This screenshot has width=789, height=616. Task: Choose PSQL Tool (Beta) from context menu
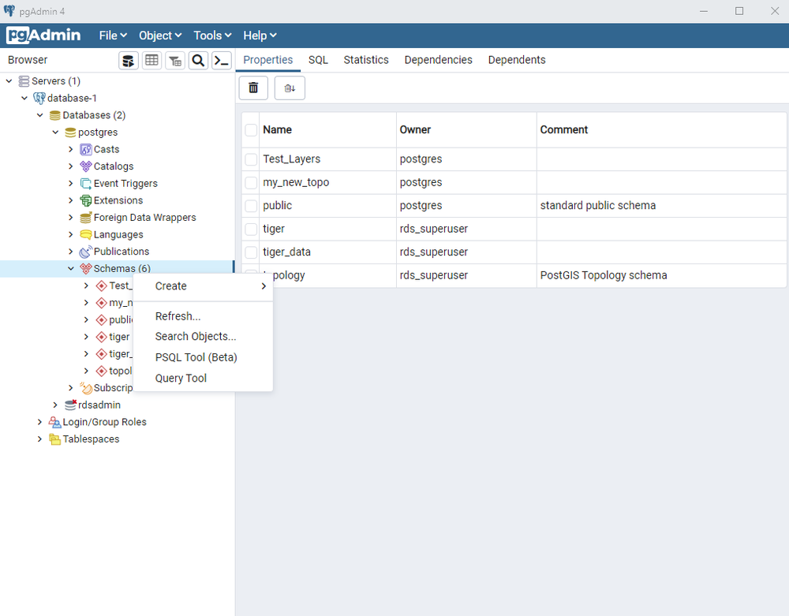[x=204, y=357]
